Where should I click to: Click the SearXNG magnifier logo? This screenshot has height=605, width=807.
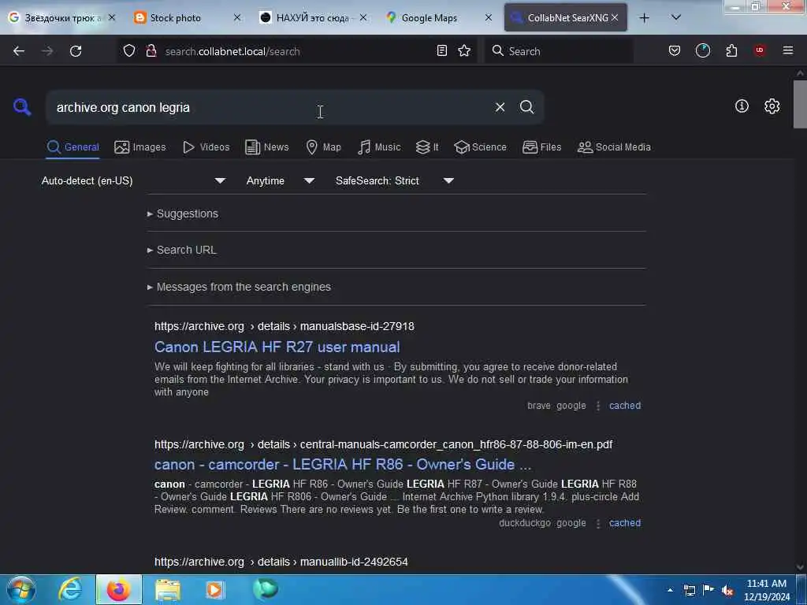click(21, 107)
